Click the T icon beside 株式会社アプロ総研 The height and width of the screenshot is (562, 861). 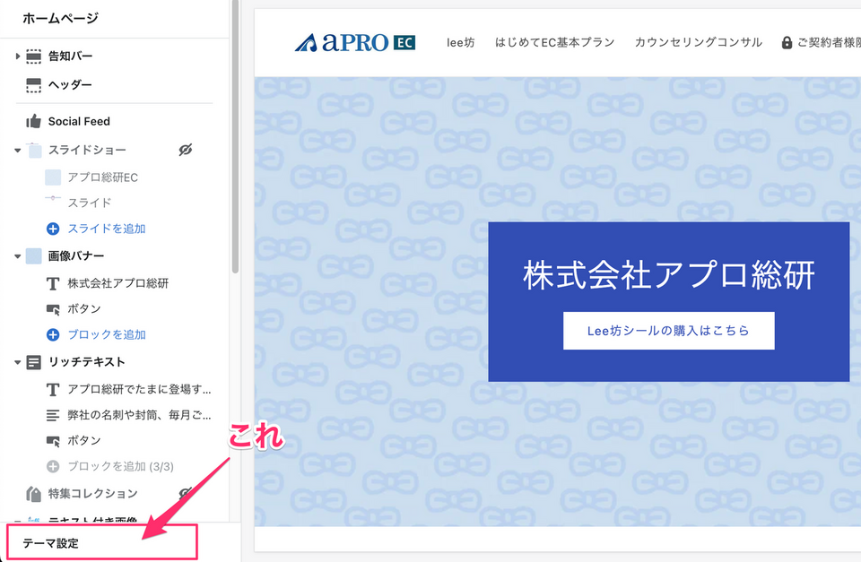click(53, 283)
